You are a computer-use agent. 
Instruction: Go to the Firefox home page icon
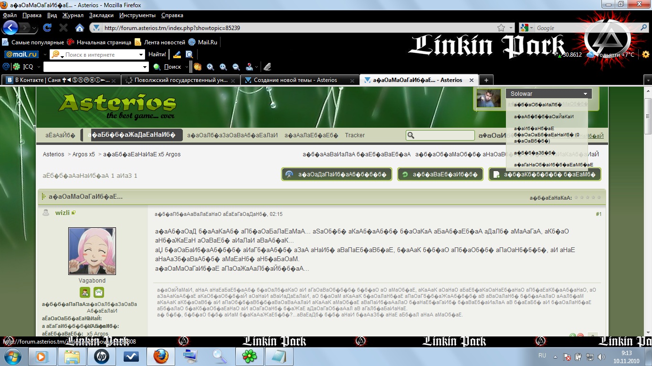point(79,28)
